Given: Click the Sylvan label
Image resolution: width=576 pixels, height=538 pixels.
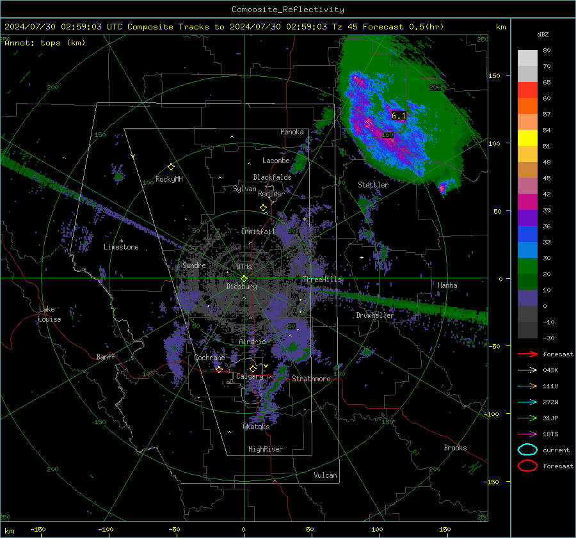Looking at the screenshot, I should coord(244,189).
